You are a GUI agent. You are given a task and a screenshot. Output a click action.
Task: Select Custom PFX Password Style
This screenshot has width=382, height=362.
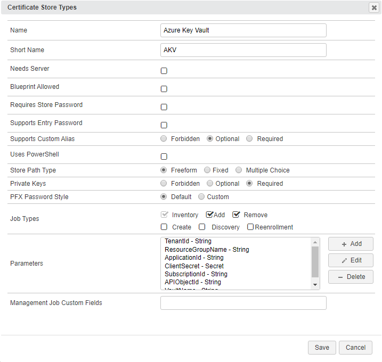(x=201, y=196)
